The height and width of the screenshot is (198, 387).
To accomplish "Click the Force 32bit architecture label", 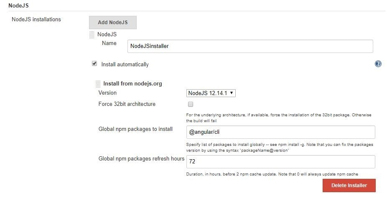I will (127, 104).
